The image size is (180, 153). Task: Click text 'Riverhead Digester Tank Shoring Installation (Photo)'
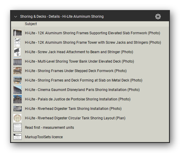click(x=80, y=109)
